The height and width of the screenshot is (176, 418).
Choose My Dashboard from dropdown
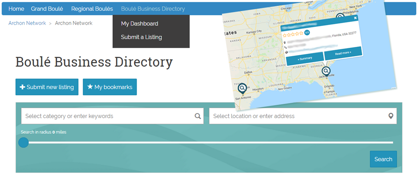[139, 24]
